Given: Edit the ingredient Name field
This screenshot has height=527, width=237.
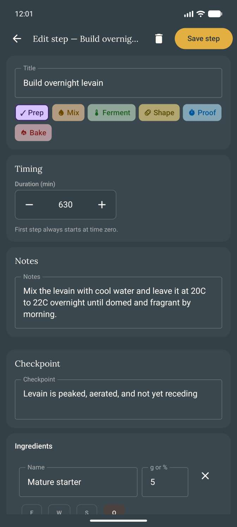Looking at the screenshot, I should tap(78, 482).
